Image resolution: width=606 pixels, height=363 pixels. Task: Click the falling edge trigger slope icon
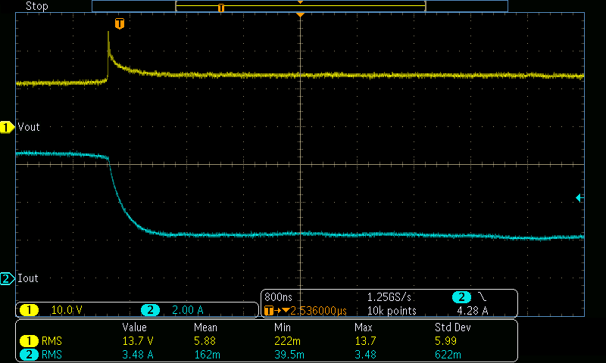point(482,296)
